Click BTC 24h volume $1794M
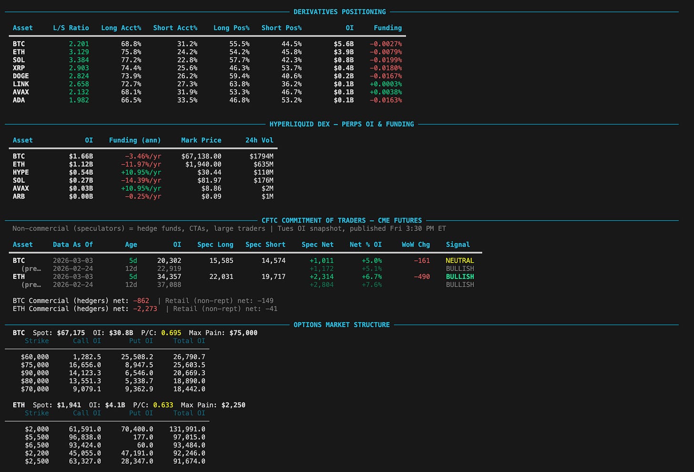 coord(261,156)
